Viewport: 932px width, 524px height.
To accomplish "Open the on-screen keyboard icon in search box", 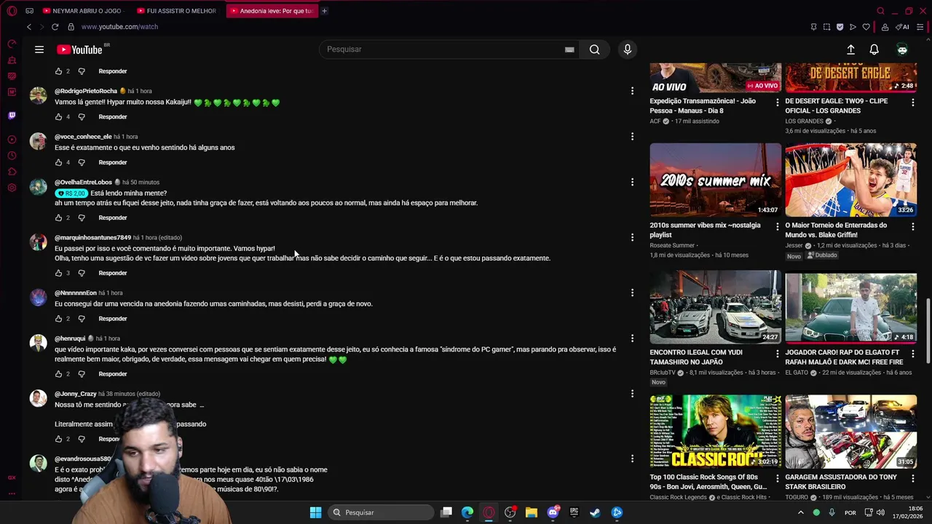I will [569, 49].
